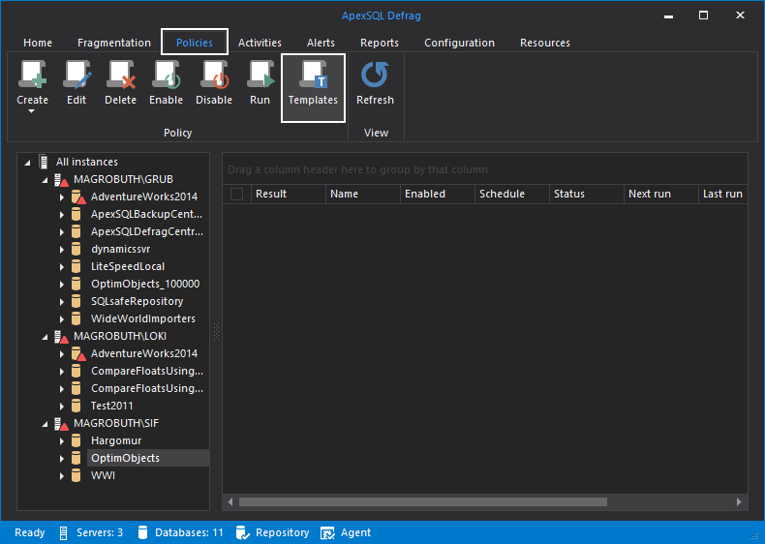Collapse the All instances tree node
Image resolution: width=765 pixels, height=544 pixels.
(27, 163)
